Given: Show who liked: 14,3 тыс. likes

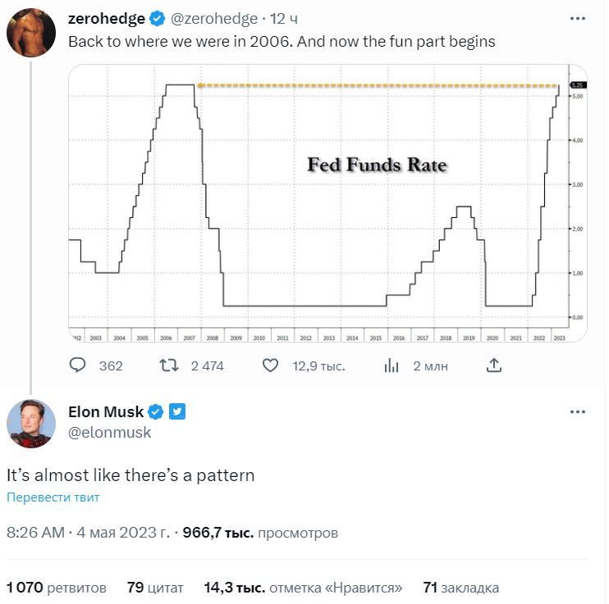Looking at the screenshot, I should pyautogui.click(x=303, y=588).
